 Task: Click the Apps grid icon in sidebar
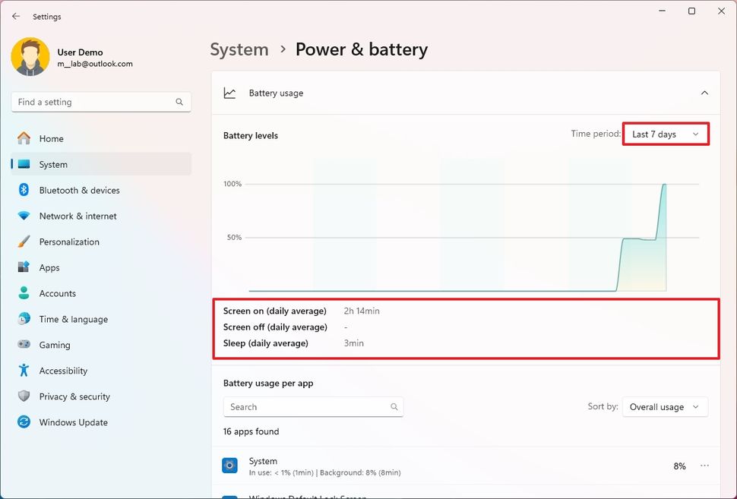pos(23,267)
